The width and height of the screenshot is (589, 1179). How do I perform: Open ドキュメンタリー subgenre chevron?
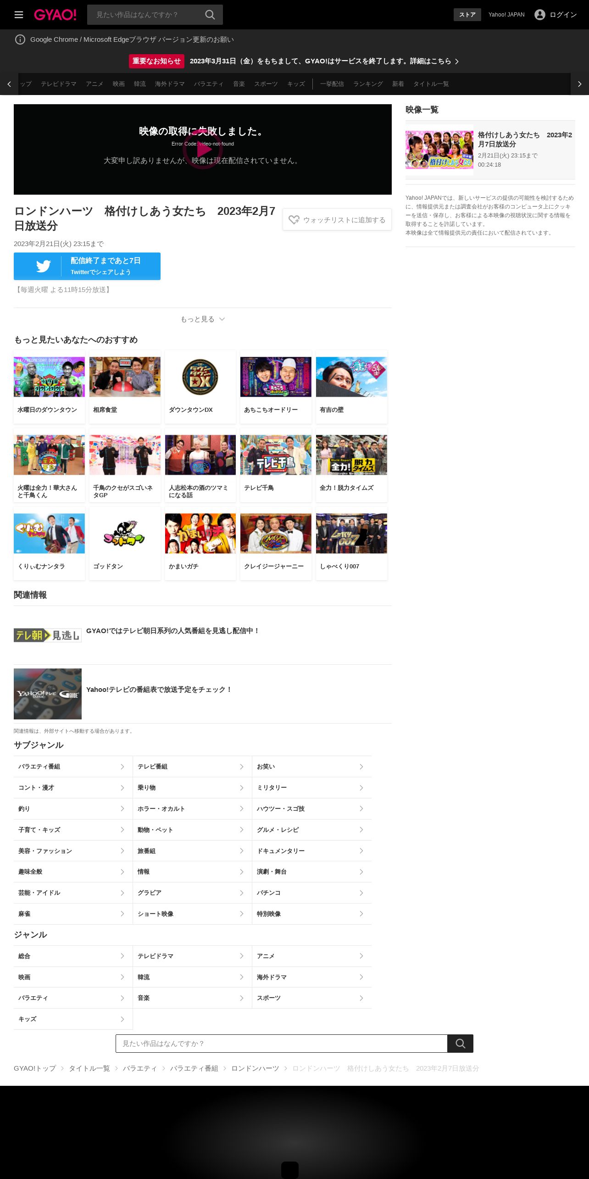click(361, 851)
